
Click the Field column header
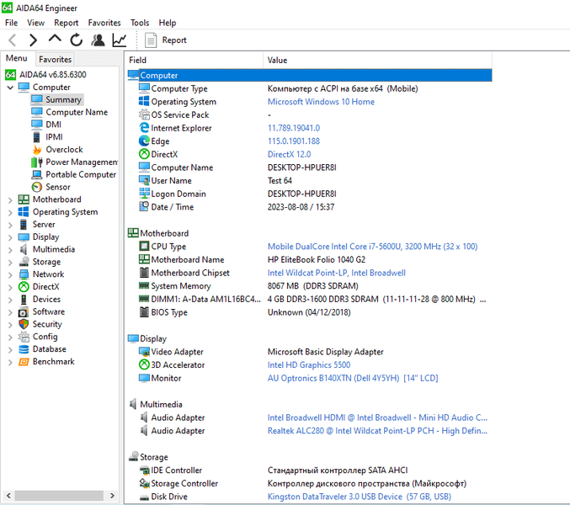click(x=194, y=60)
